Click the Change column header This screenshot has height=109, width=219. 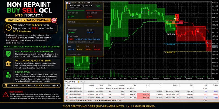[215, 85]
